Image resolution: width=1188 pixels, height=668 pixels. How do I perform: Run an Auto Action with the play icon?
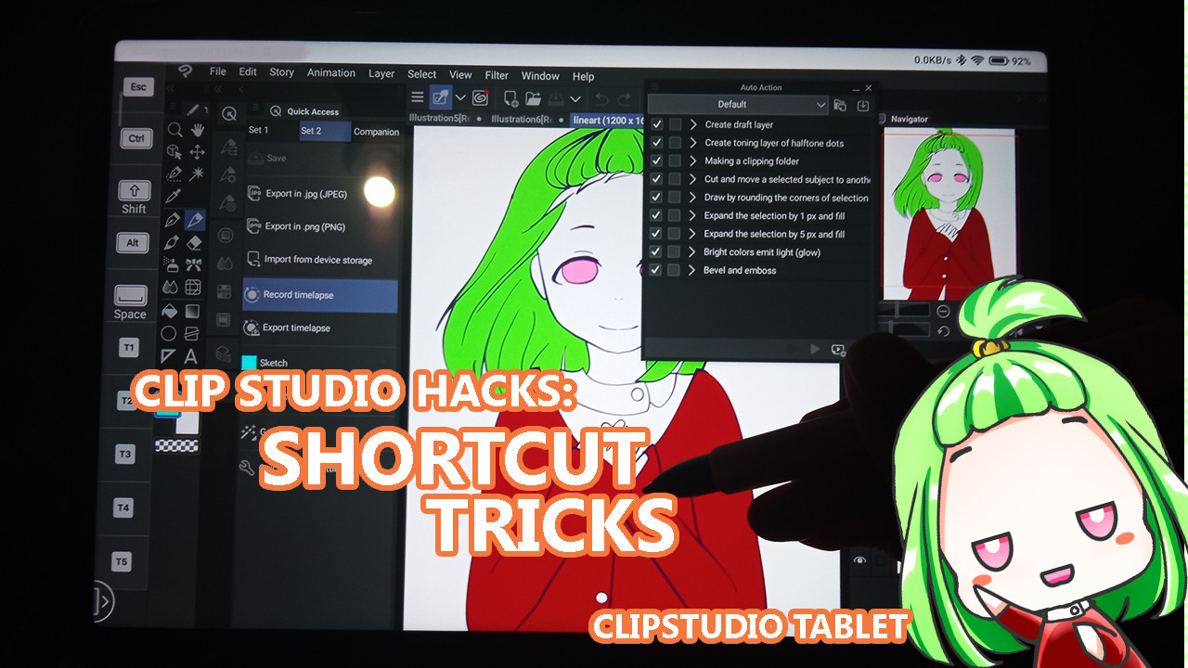point(815,349)
